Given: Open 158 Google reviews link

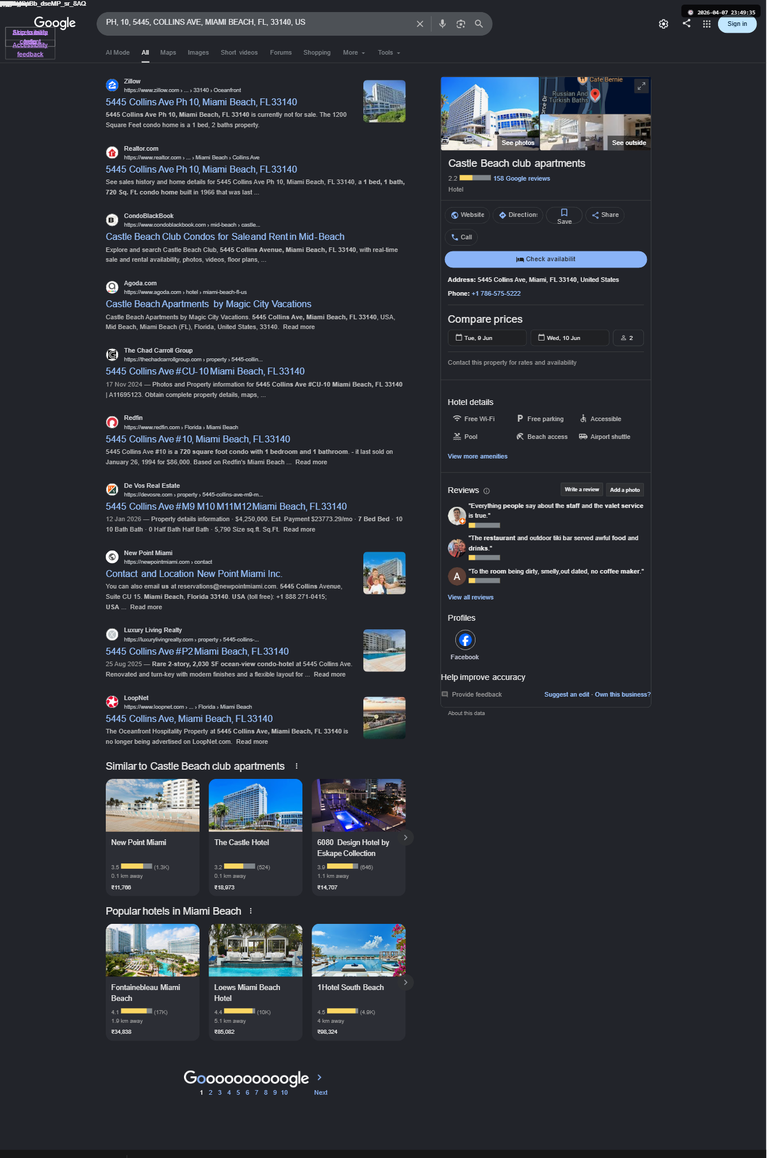Looking at the screenshot, I should click(521, 179).
